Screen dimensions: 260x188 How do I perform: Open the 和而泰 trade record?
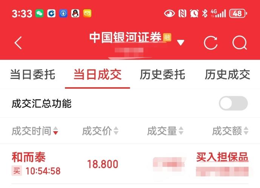(x=130, y=164)
